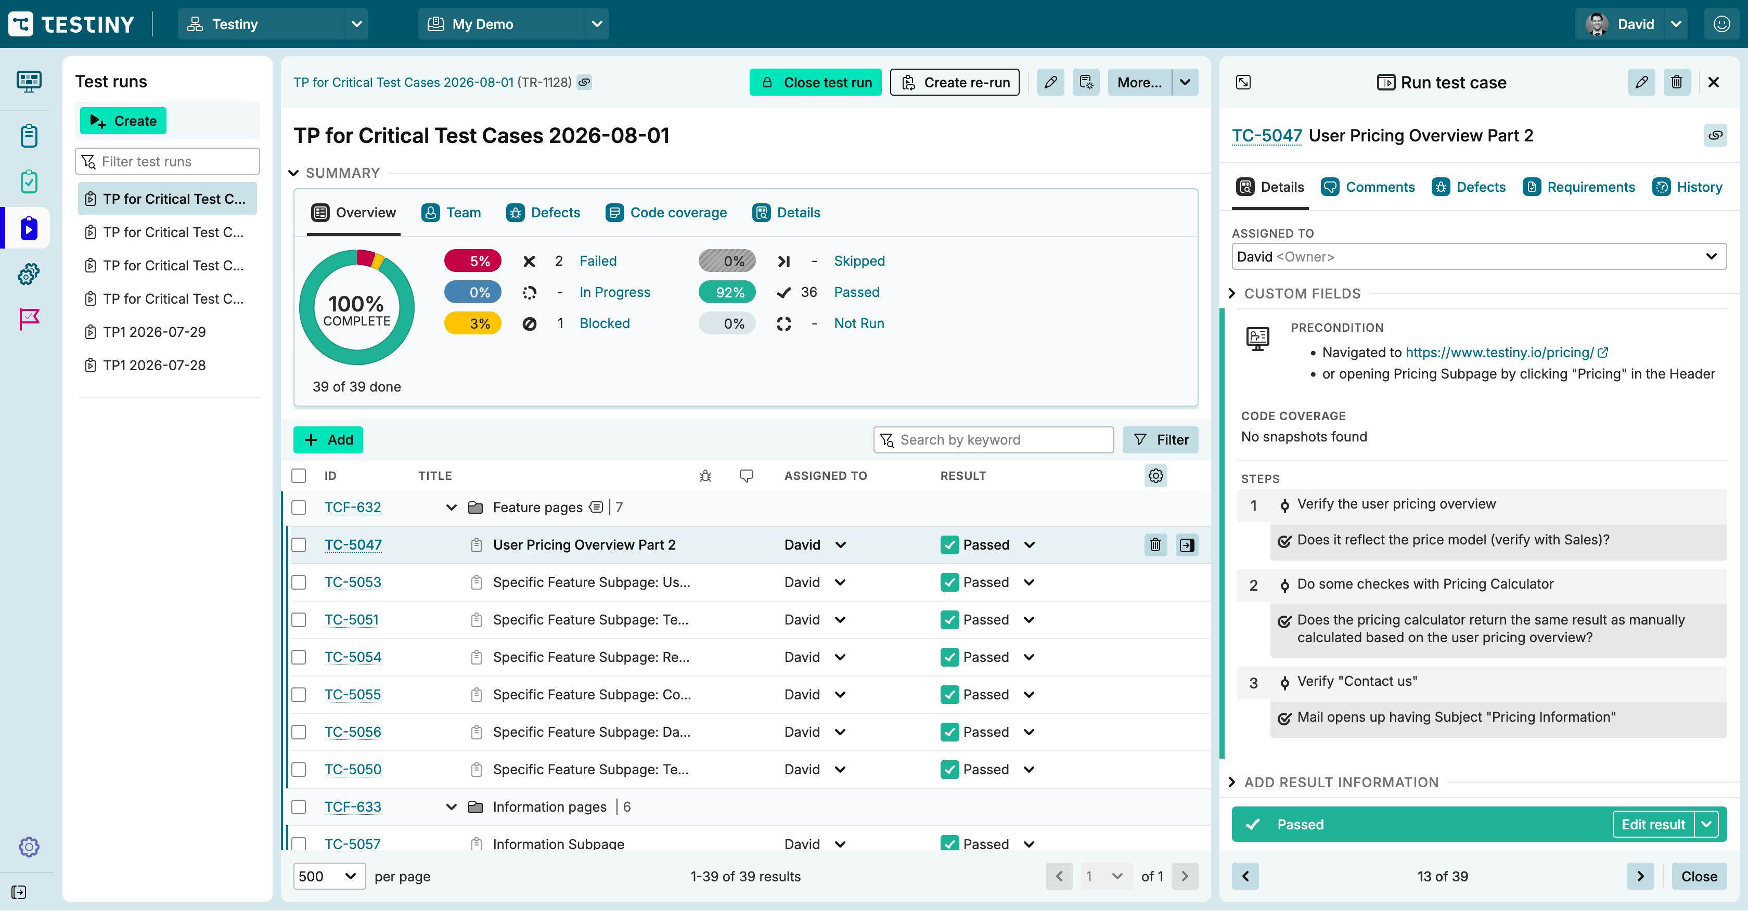Click the green 92% Passed badge
The height and width of the screenshot is (911, 1748).
727,292
